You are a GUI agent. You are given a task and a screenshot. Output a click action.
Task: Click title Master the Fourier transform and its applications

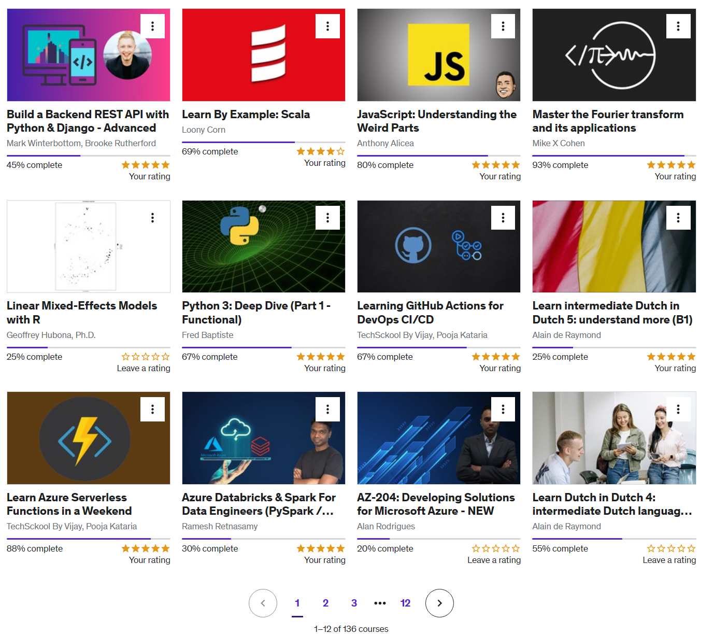pos(608,121)
